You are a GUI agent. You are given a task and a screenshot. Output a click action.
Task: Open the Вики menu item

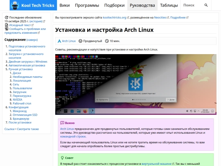(65, 5)
